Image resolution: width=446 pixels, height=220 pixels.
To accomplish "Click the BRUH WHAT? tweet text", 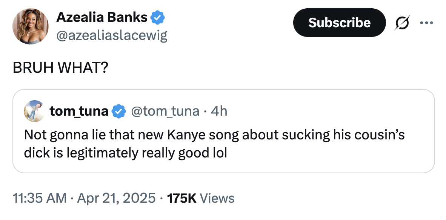I will tap(60, 68).
